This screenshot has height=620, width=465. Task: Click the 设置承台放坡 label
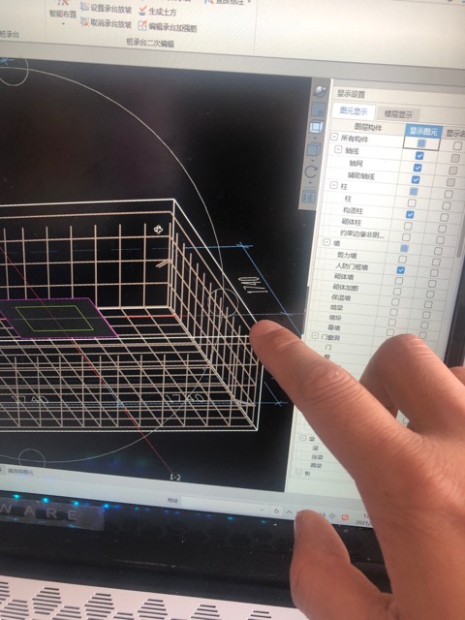[111, 9]
